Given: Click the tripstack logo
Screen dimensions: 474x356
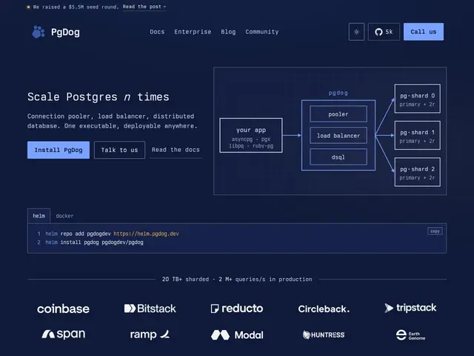Looking at the screenshot, I should (x=410, y=308).
